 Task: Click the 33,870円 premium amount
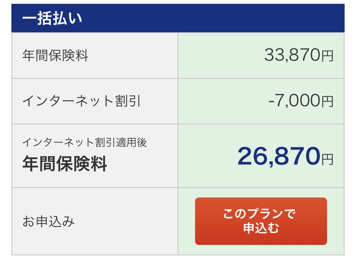299,55
